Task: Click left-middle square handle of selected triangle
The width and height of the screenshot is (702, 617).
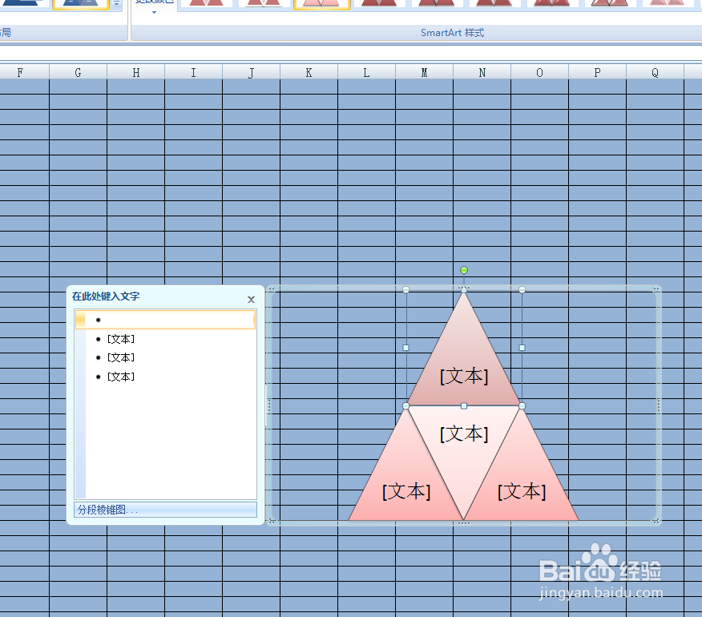Action: pyautogui.click(x=406, y=348)
